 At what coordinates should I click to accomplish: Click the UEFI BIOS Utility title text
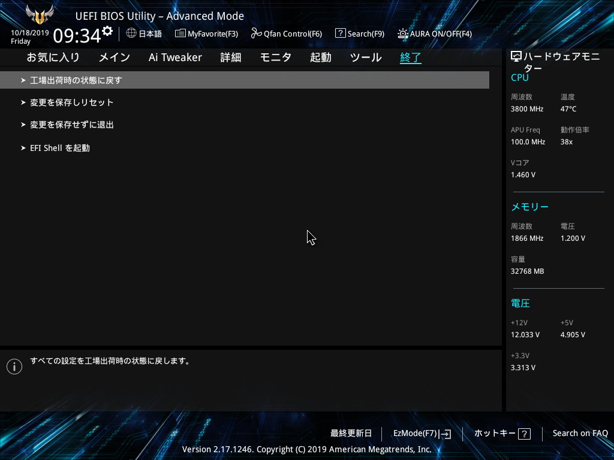159,16
